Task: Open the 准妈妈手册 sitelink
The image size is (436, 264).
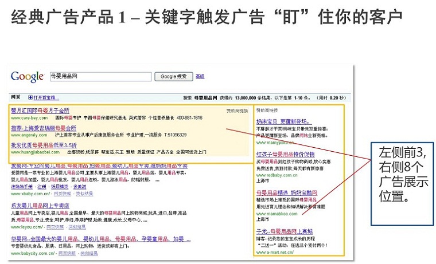Action: (x=22, y=187)
